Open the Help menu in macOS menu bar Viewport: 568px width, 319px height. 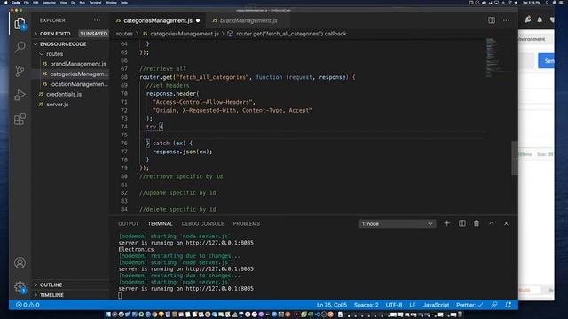pos(124,2)
